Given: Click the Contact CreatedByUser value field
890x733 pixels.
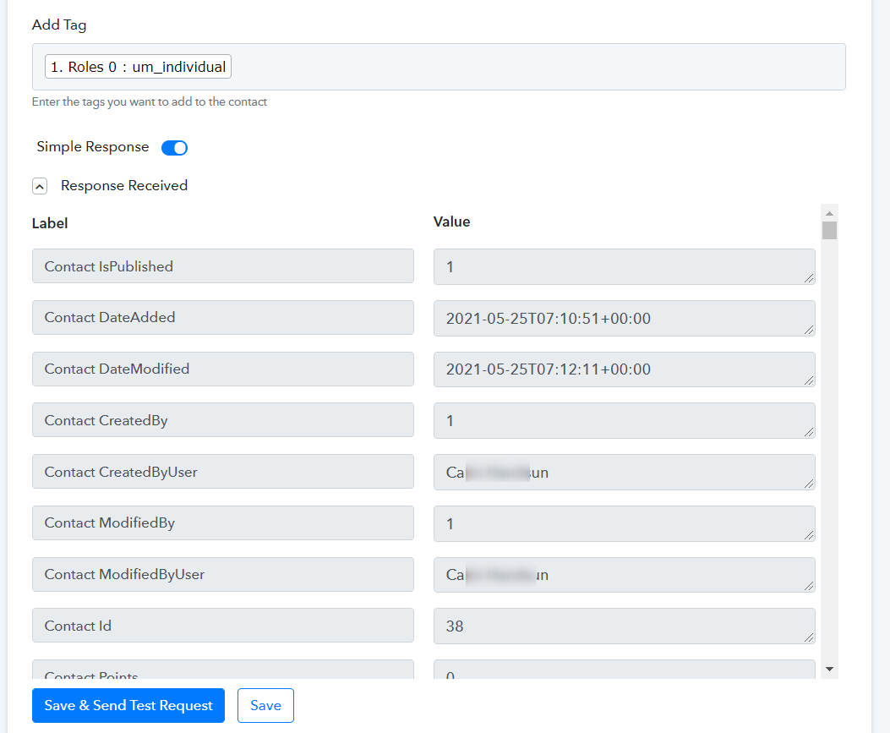Looking at the screenshot, I should (x=625, y=472).
